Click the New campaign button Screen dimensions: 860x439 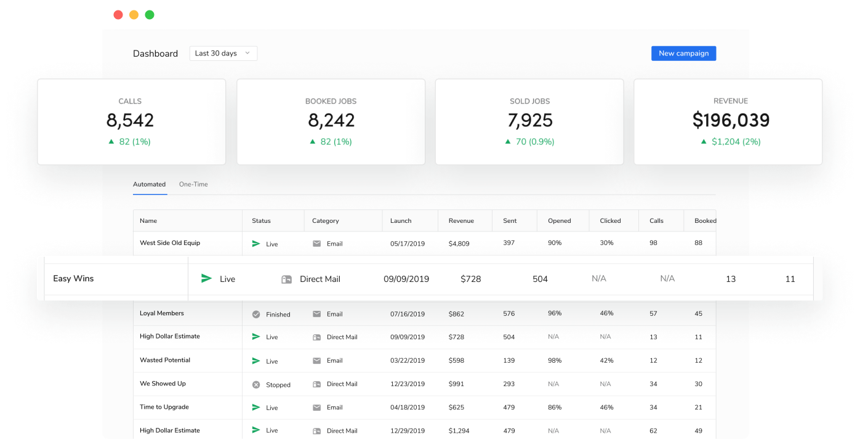pyautogui.click(x=683, y=53)
